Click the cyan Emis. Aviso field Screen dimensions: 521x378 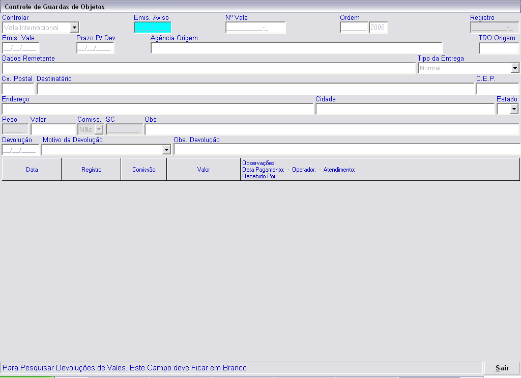point(153,28)
